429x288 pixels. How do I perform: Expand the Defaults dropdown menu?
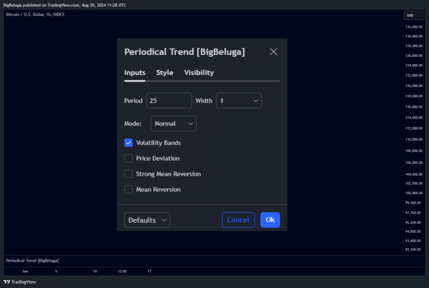[x=147, y=220]
